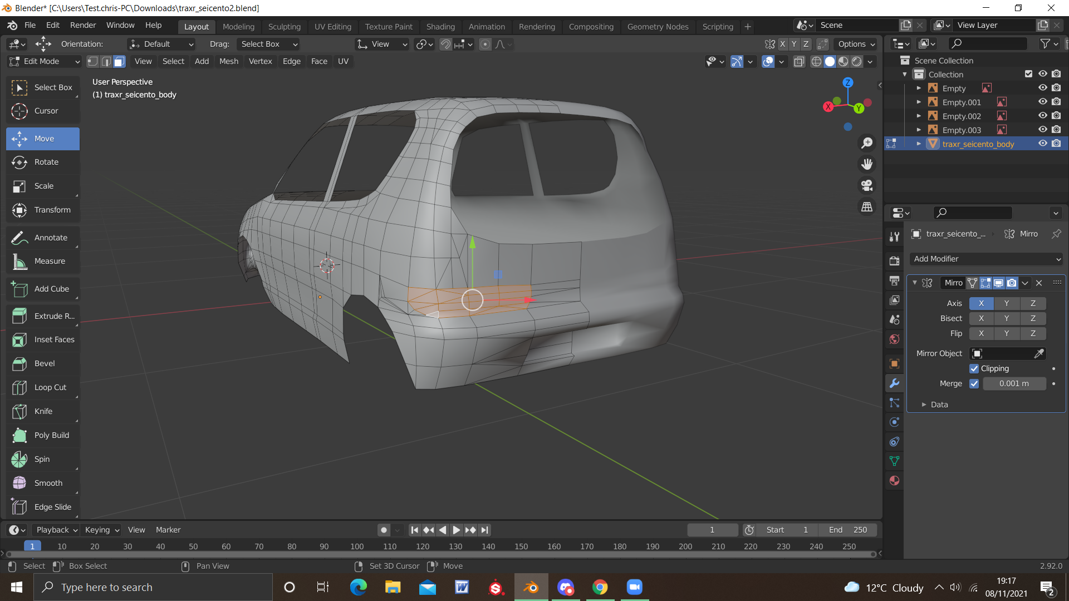The width and height of the screenshot is (1069, 601).
Task: Choose the Transform tool
Action: pos(43,210)
